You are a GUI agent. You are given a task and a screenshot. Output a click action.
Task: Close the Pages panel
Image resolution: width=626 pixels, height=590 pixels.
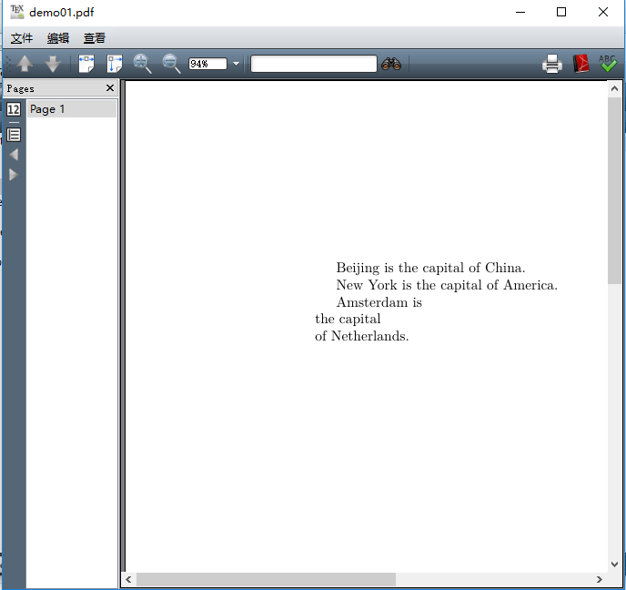click(110, 88)
